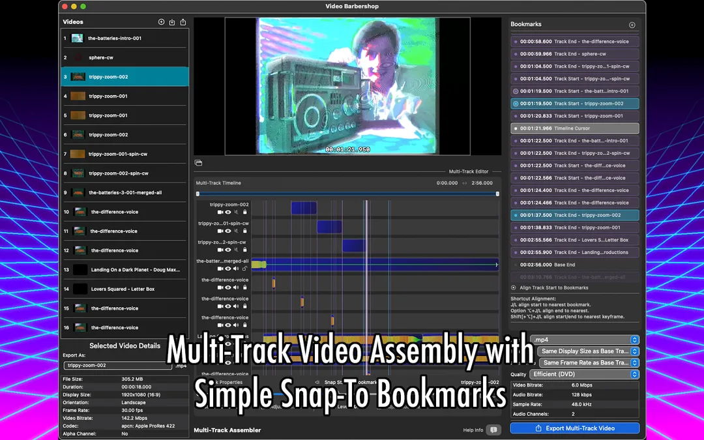The height and width of the screenshot is (440, 704).
Task: Click right handle of timeline range slider
Action: click(497, 194)
